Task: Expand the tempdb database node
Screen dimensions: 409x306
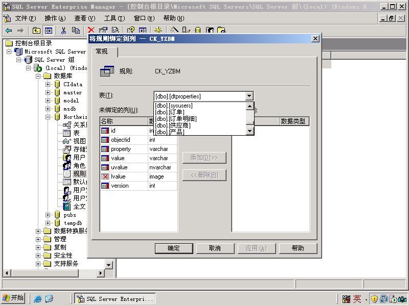Action: click(48, 223)
